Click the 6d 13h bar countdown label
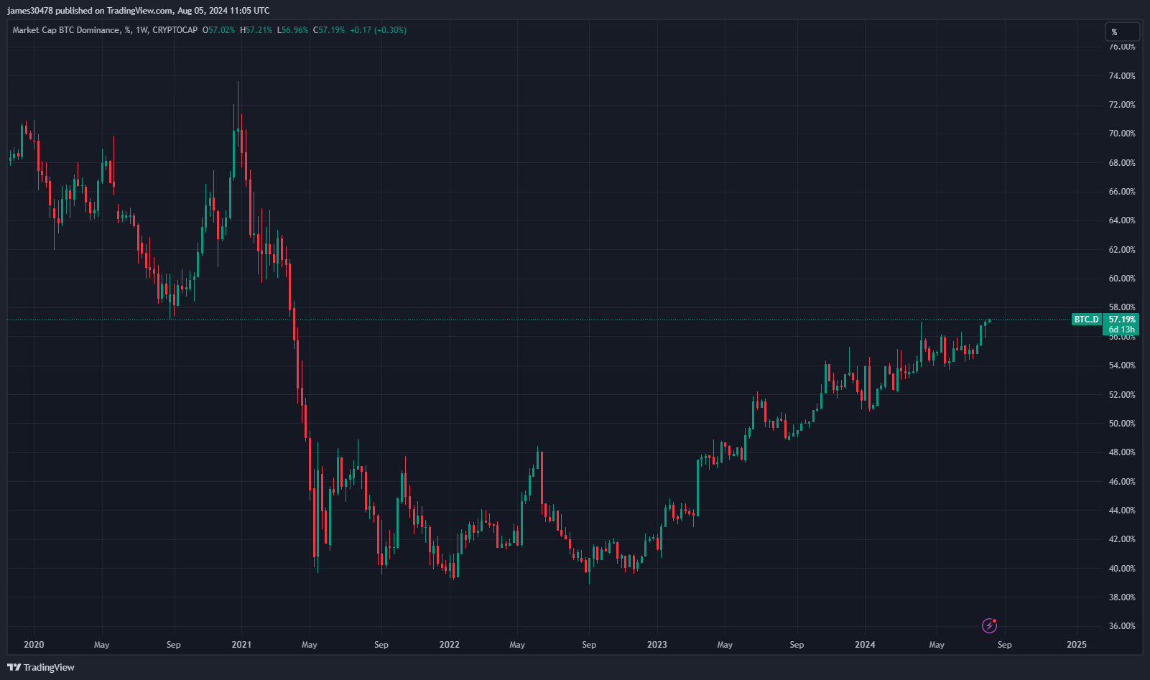The width and height of the screenshot is (1150, 680). click(1122, 330)
